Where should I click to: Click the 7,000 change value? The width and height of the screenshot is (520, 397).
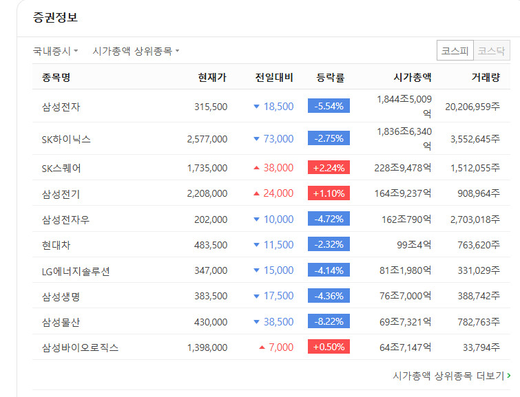coord(281,347)
